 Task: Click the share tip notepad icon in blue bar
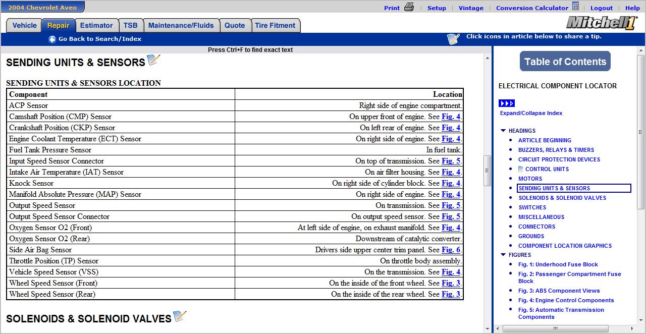coord(453,39)
